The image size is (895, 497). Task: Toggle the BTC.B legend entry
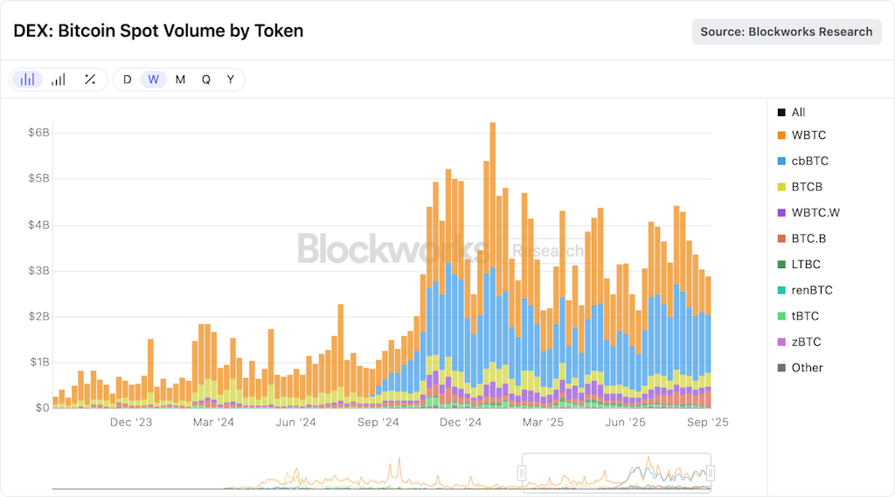pyautogui.click(x=801, y=238)
